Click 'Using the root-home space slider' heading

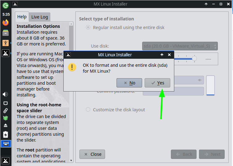click(39, 108)
